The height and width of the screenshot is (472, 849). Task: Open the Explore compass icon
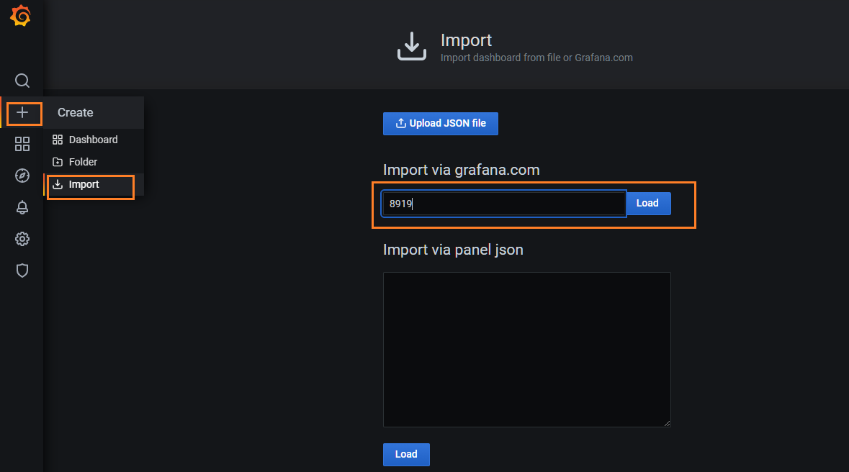click(x=22, y=176)
